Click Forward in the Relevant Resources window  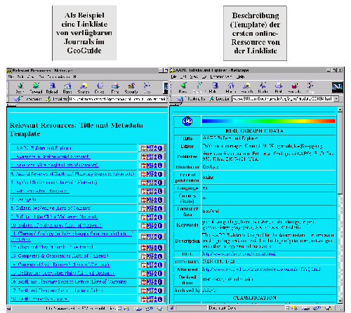tap(36, 88)
